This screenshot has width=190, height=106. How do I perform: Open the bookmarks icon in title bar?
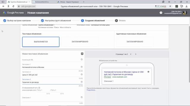click(x=163, y=2)
